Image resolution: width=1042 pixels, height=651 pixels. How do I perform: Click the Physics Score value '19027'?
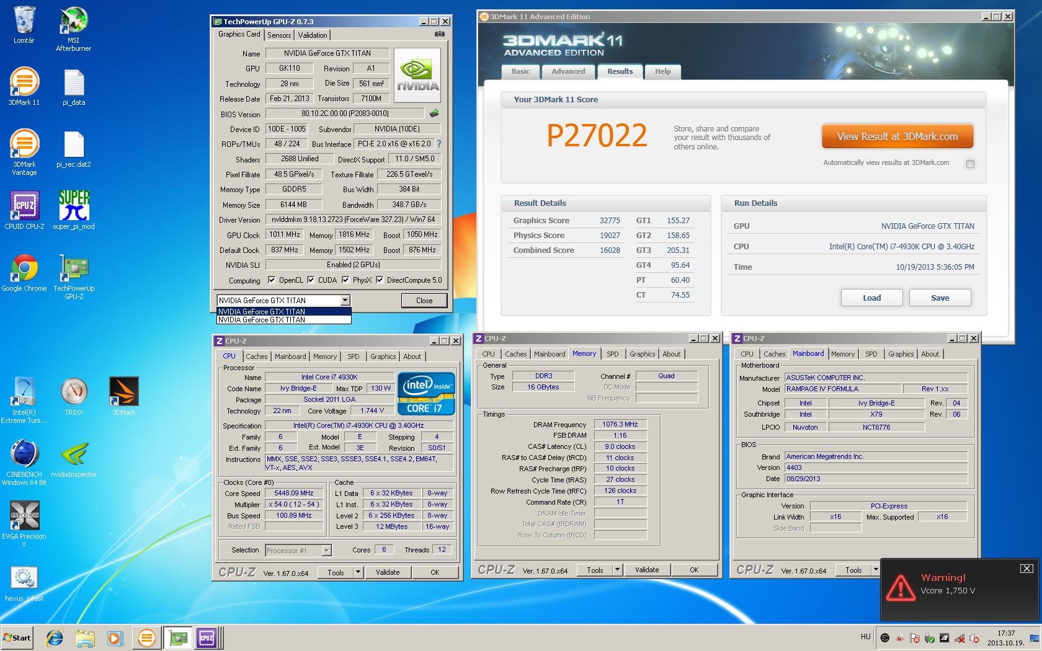610,236
